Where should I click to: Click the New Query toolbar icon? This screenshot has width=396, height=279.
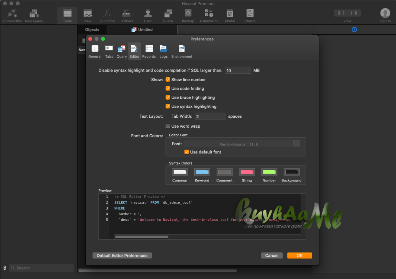coord(34,16)
